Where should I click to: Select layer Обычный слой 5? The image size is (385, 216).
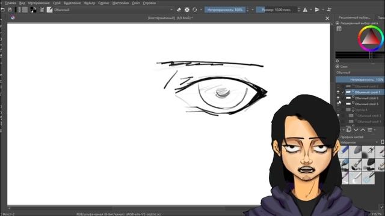pyautogui.click(x=365, y=104)
